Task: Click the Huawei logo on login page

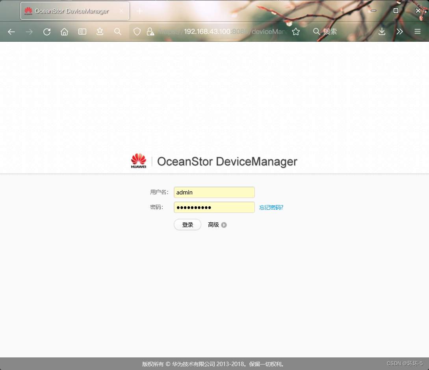Action: click(x=138, y=161)
